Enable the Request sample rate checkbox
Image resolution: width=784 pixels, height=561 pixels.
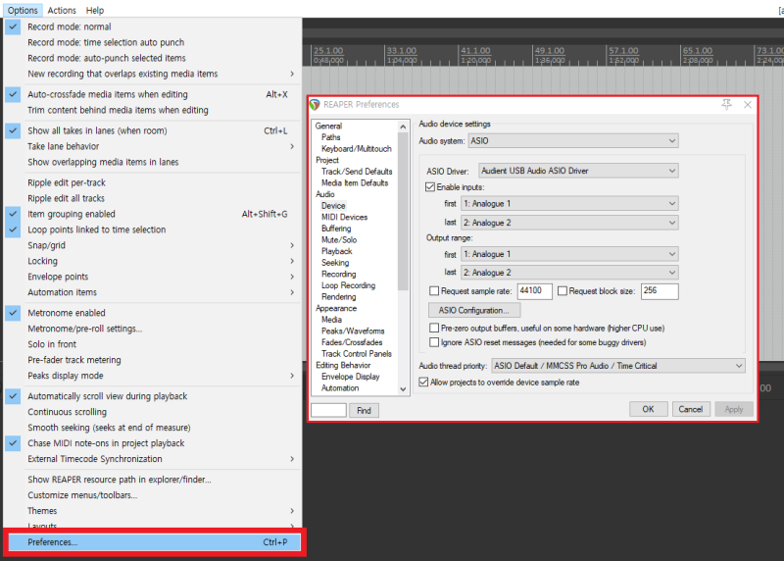(434, 290)
